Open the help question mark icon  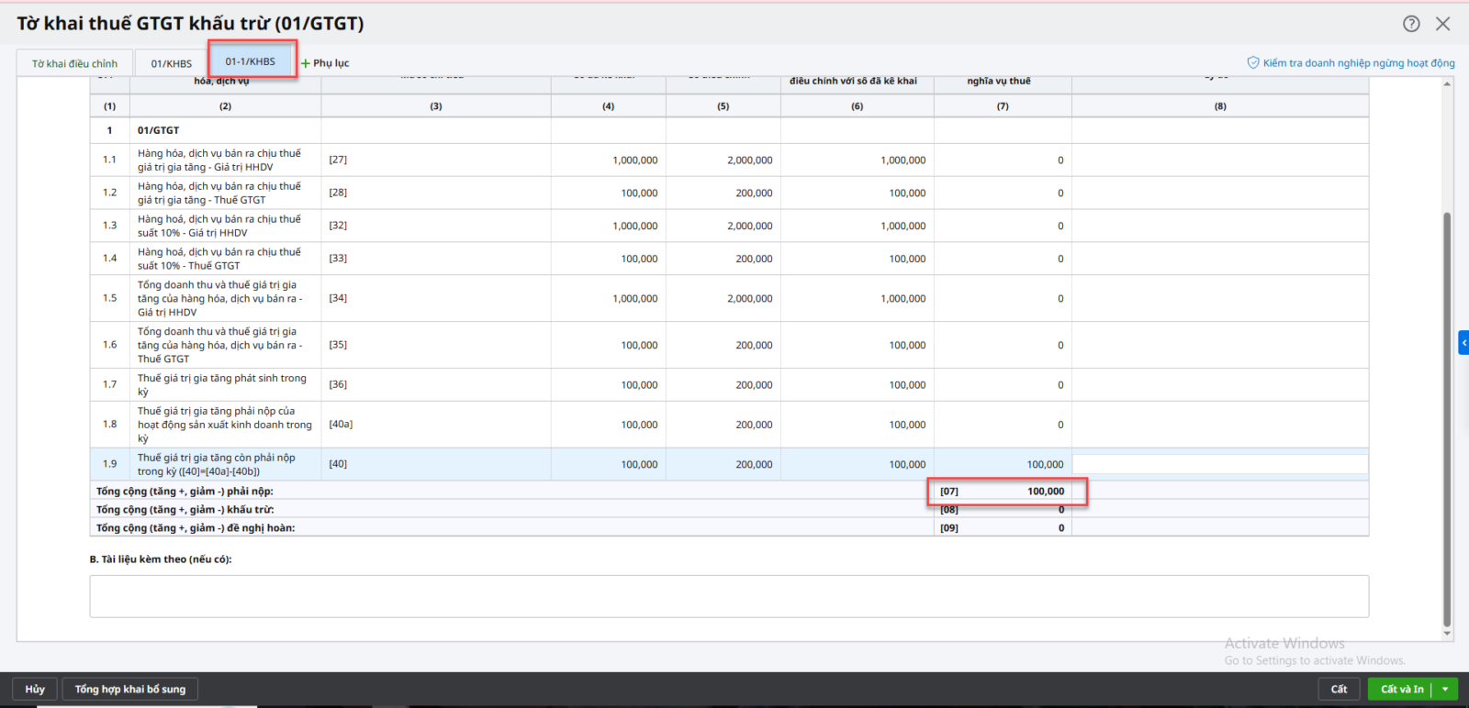[1411, 24]
